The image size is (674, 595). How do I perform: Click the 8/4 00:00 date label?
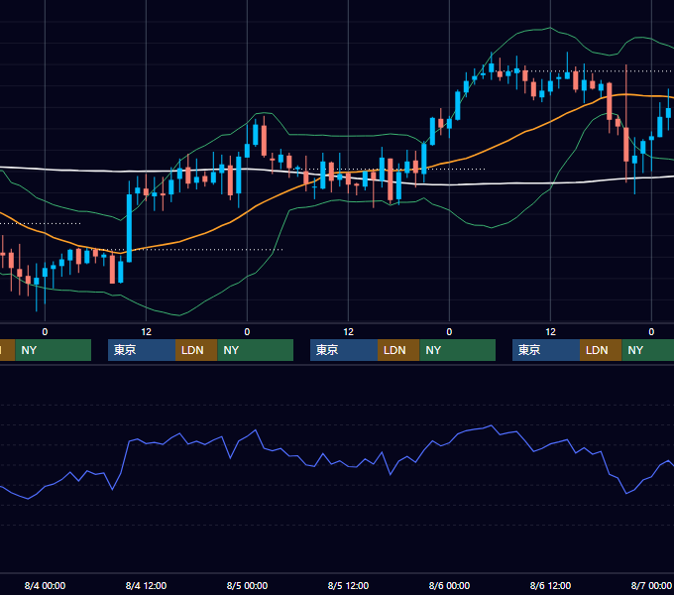click(45, 585)
